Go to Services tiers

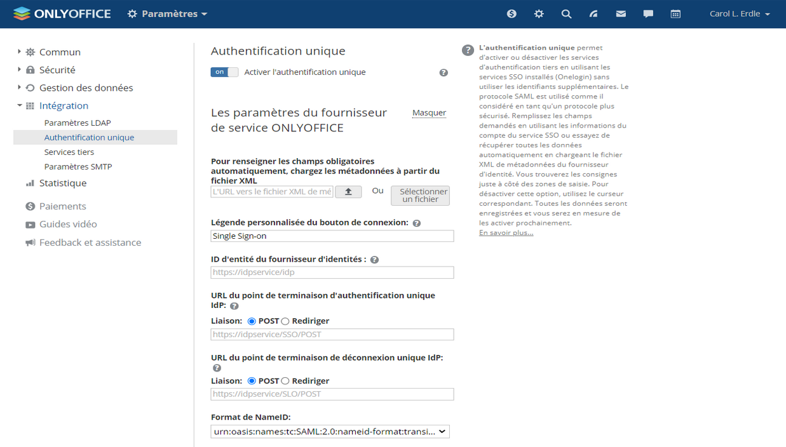[69, 152]
